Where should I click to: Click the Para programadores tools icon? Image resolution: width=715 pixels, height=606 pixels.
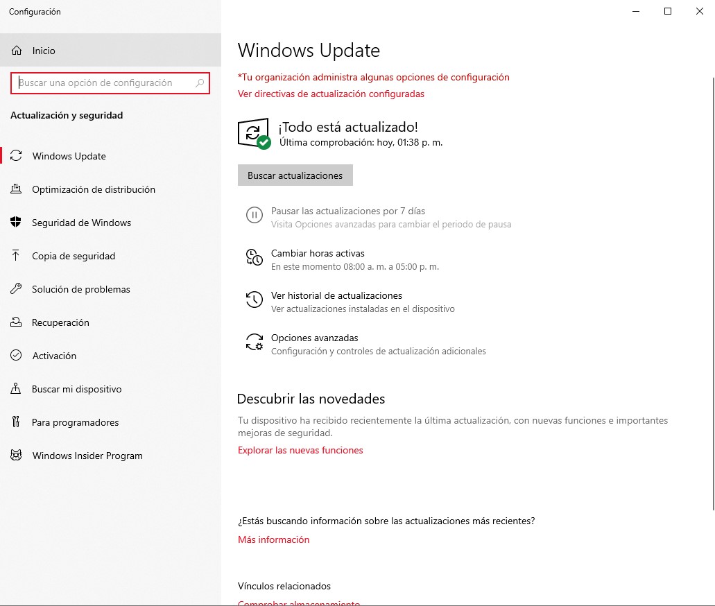[16, 422]
